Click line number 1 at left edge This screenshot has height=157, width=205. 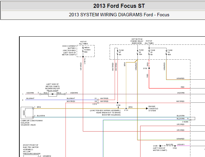tap(23, 94)
